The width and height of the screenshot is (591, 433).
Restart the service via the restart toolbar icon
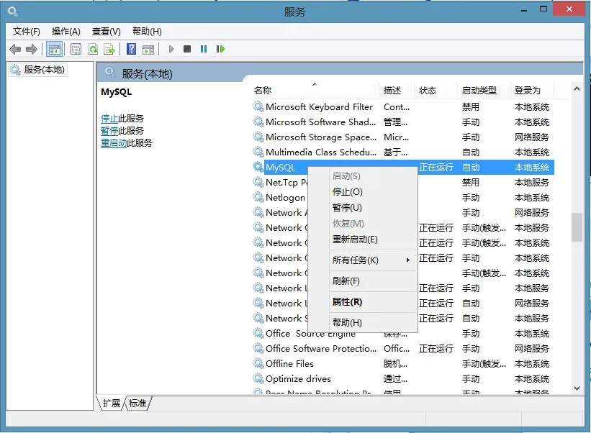coord(220,49)
